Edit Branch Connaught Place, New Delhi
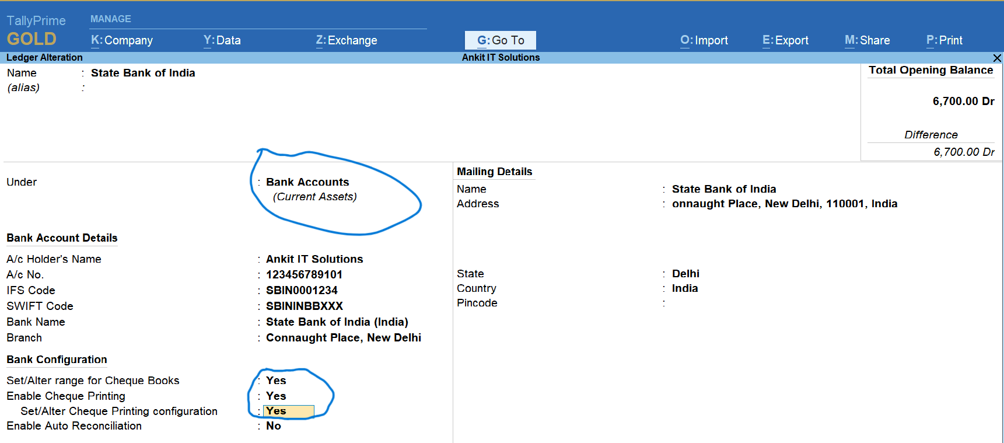This screenshot has width=1004, height=443. (344, 338)
